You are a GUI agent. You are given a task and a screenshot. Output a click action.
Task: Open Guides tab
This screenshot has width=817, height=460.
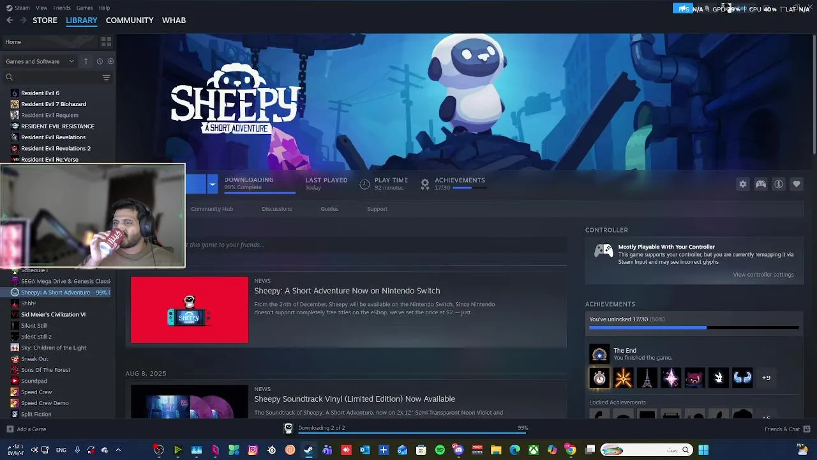click(329, 209)
